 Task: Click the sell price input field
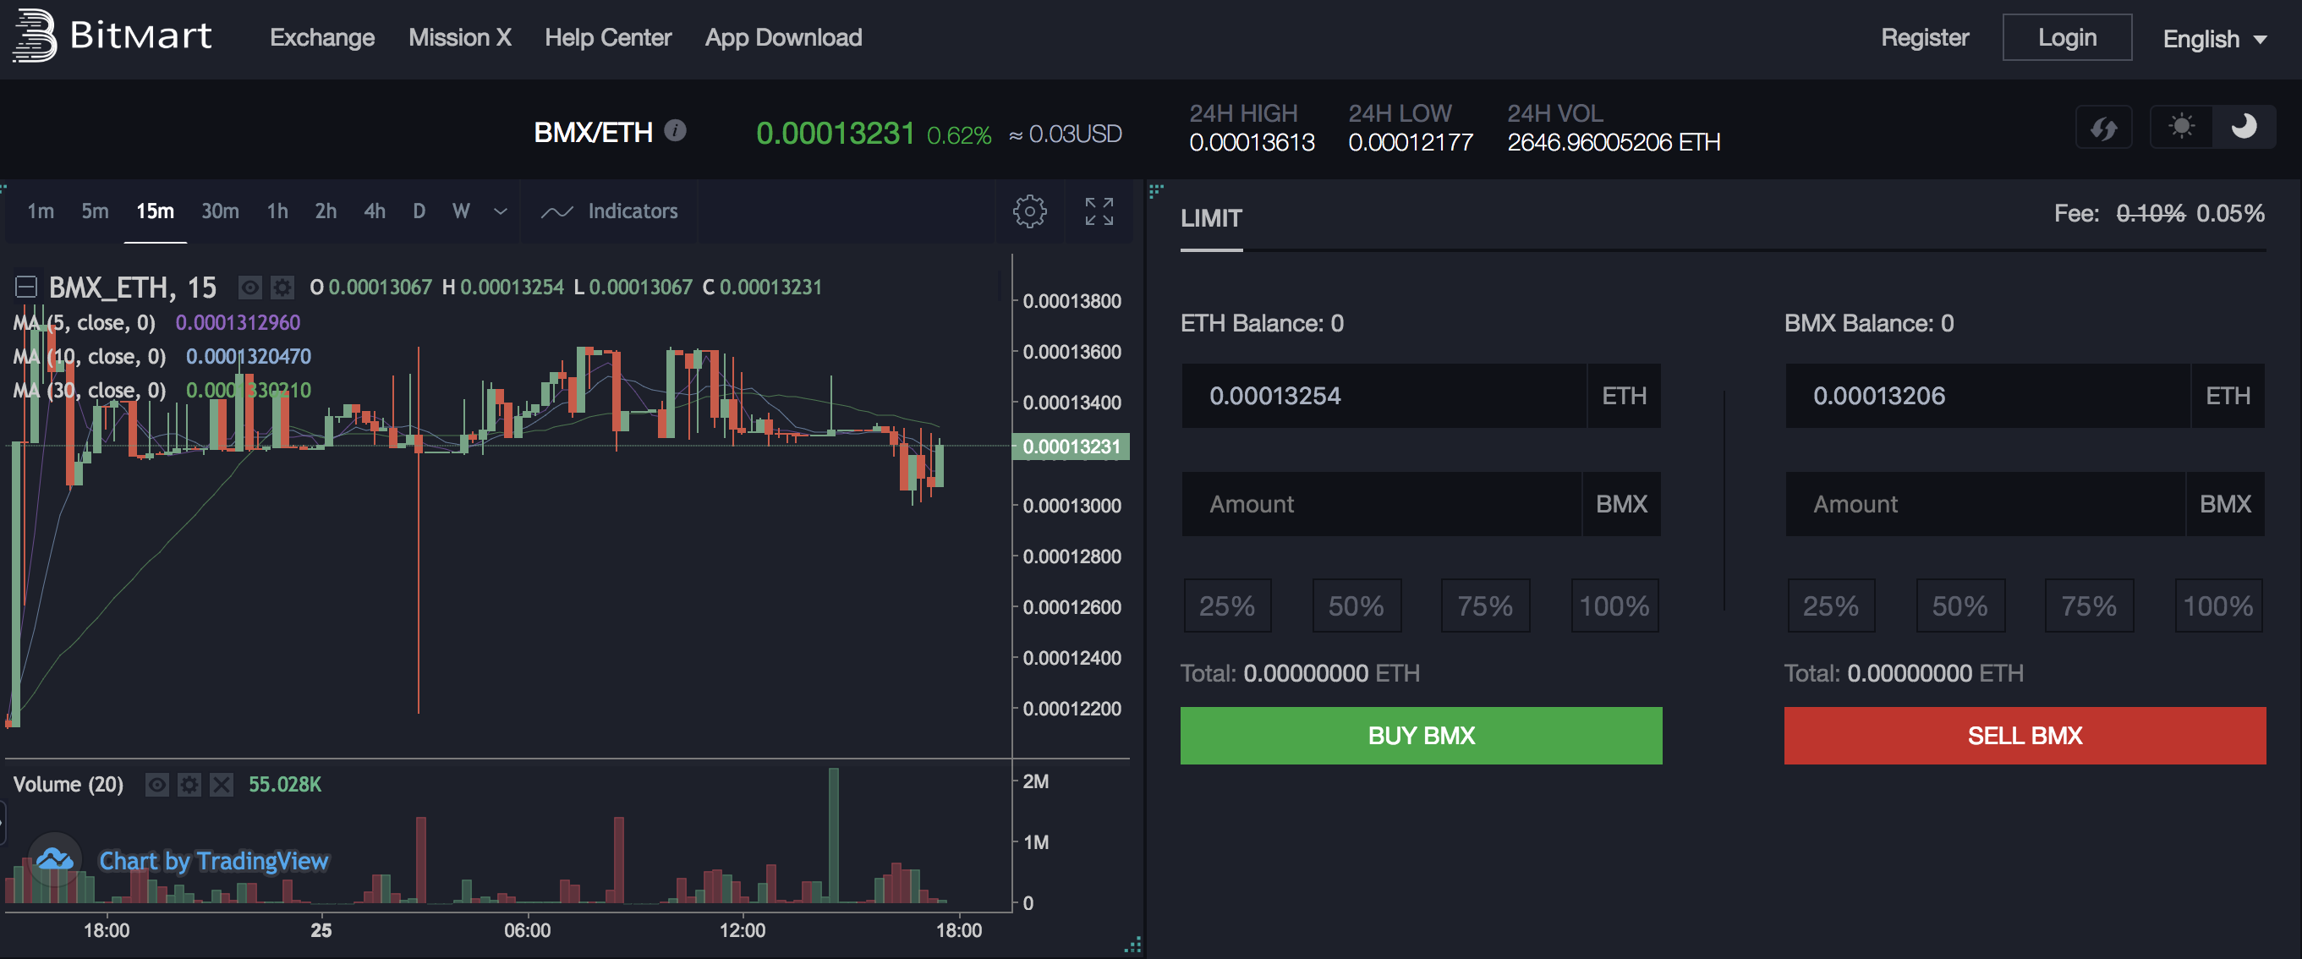pos(1987,396)
